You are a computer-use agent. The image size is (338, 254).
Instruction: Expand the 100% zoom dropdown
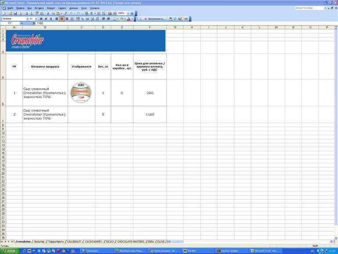(128, 13)
